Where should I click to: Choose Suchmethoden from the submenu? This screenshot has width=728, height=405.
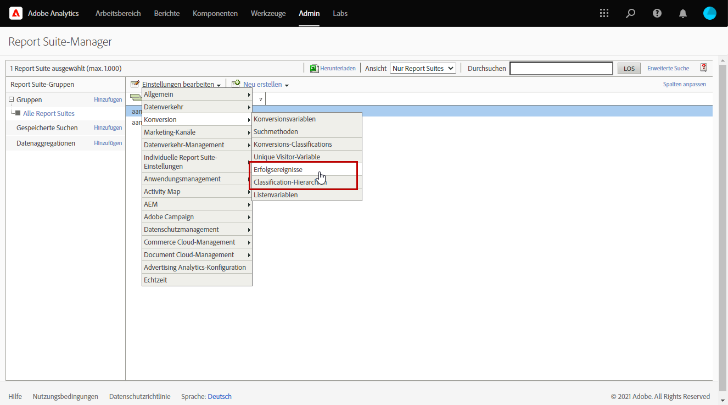307,132
